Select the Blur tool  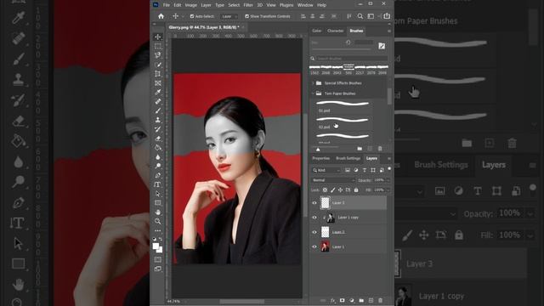point(158,156)
